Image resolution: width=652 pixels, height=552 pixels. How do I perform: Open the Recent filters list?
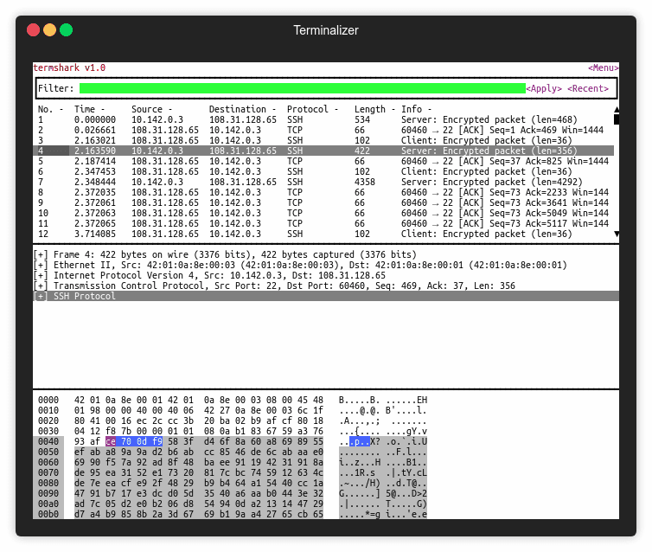(588, 88)
